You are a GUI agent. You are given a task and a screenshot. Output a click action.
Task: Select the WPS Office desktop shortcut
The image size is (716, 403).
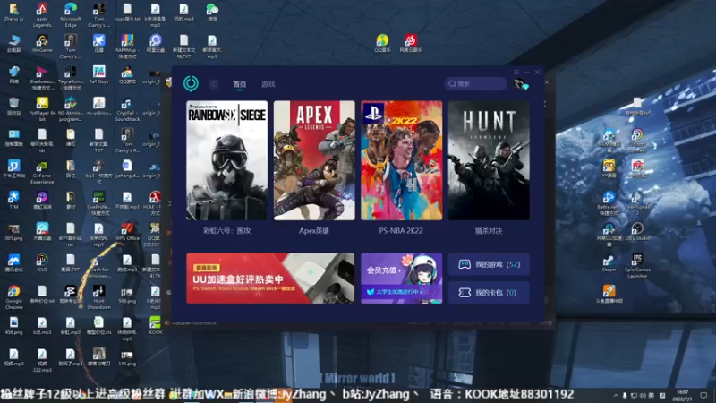(x=127, y=232)
